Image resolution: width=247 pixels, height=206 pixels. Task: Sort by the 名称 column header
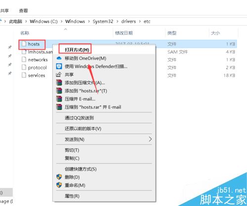(25, 33)
